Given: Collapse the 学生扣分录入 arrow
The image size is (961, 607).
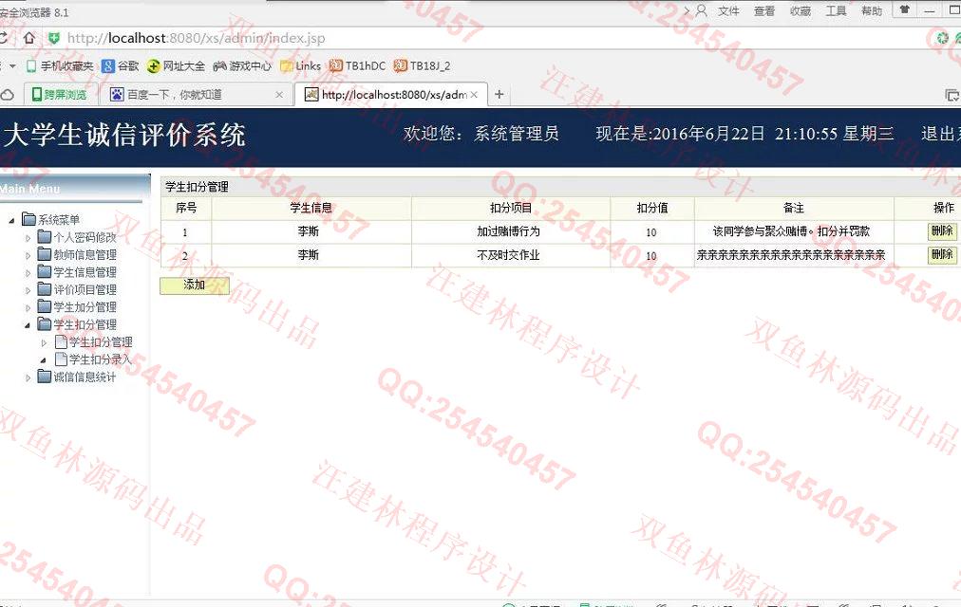Looking at the screenshot, I should (43, 360).
